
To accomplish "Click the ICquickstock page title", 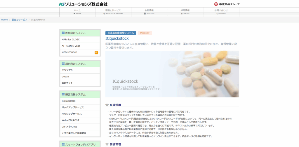I will coord(117,38).
